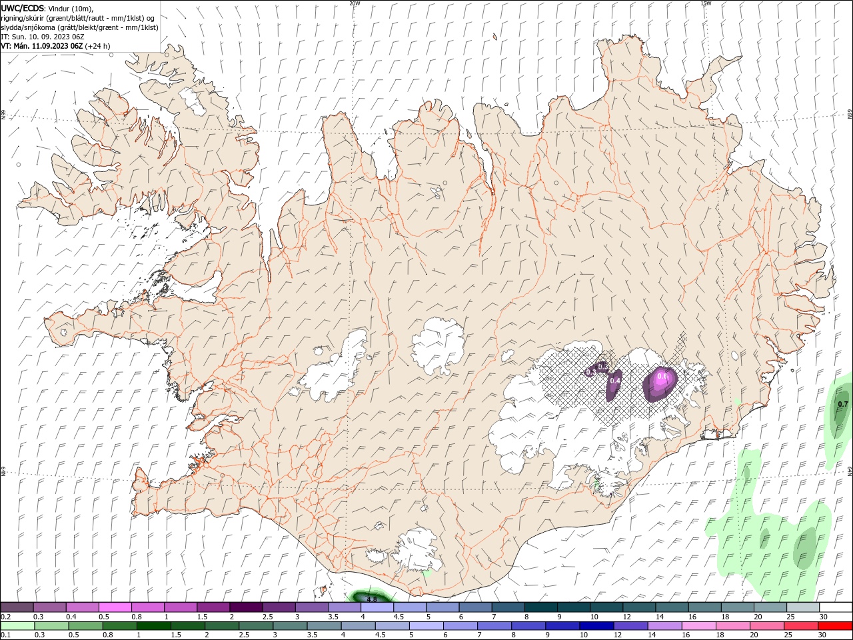Click the dark green swatch labeled 1 in bottom legend

[154, 626]
